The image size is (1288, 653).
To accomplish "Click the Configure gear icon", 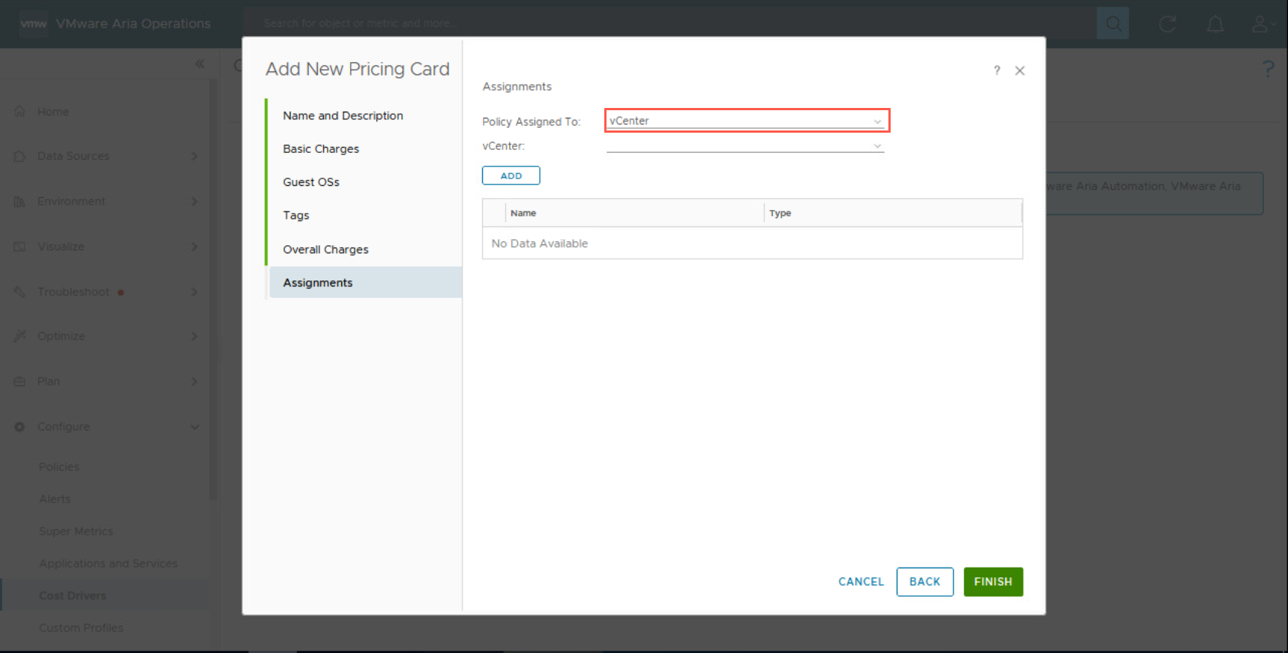I will coord(20,427).
